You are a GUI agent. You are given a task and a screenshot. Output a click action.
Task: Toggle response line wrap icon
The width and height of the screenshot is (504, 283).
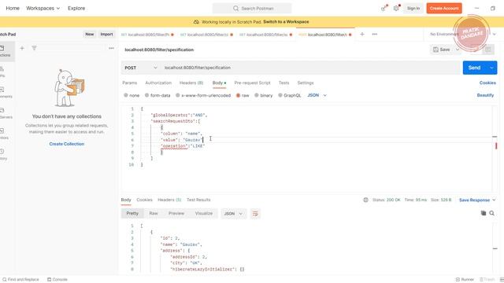255,213
